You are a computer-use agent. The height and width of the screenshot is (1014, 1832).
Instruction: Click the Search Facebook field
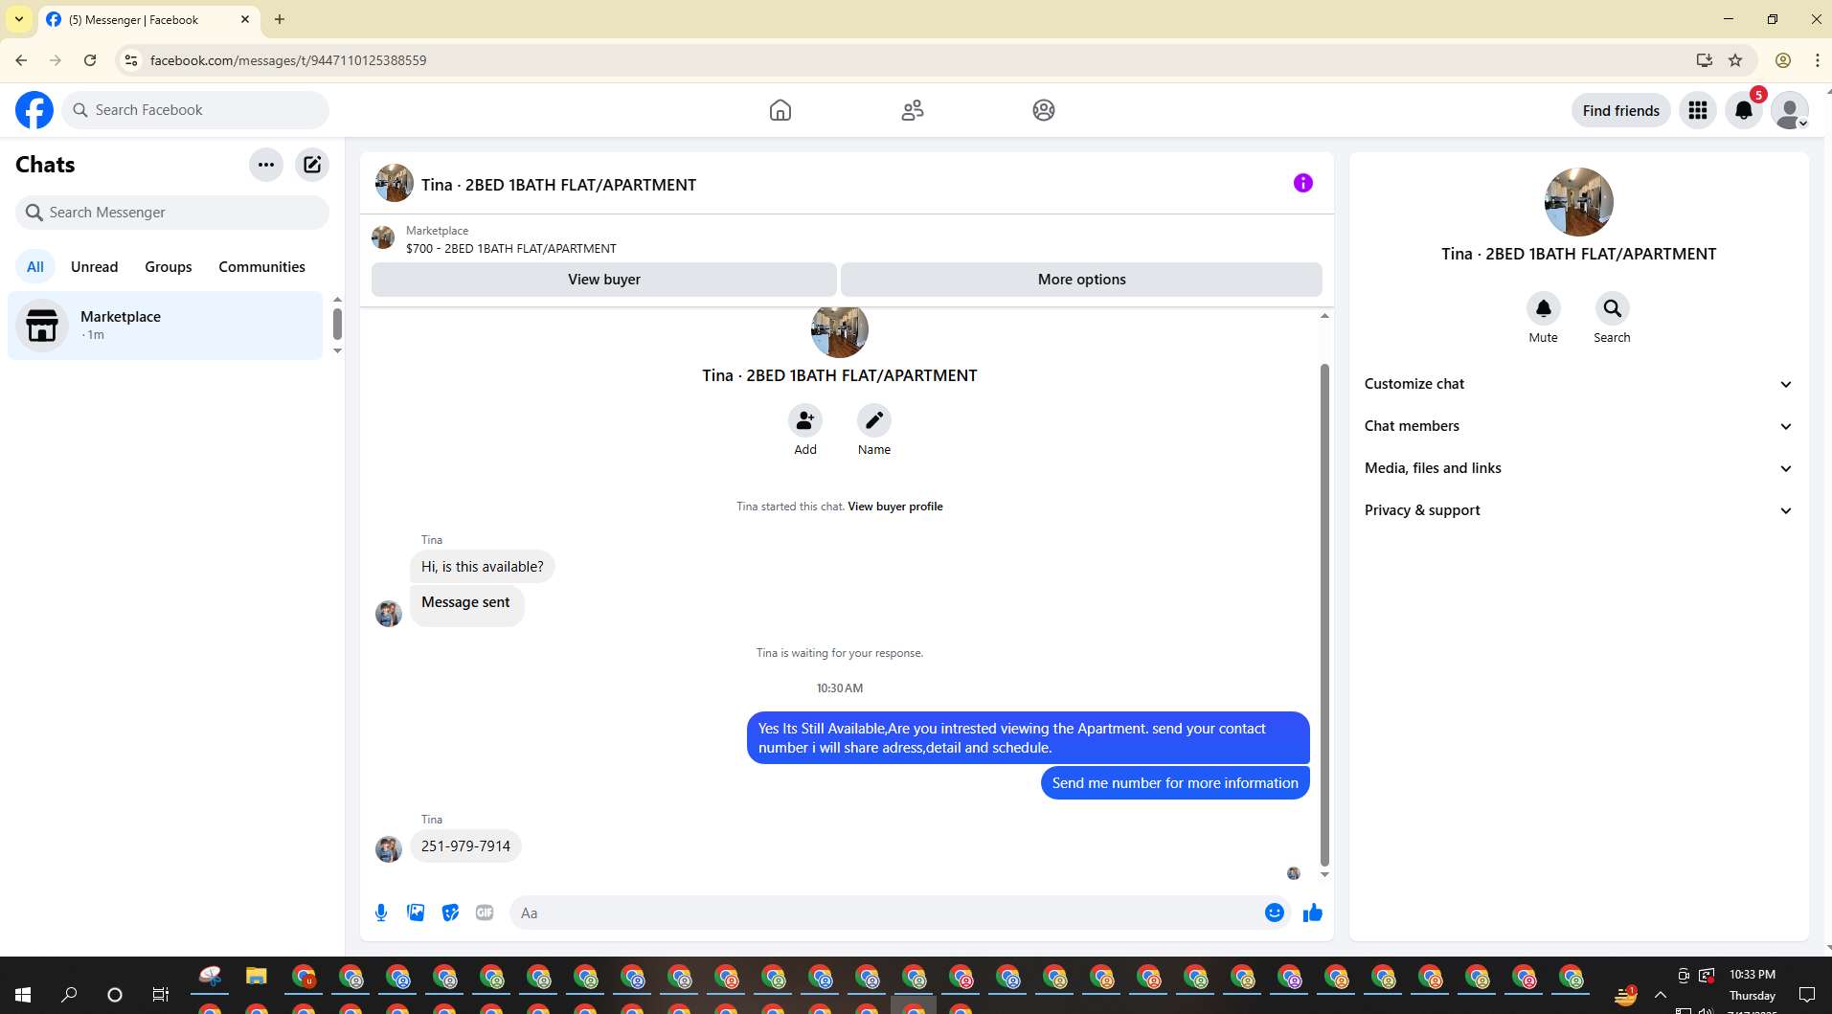tap(195, 110)
